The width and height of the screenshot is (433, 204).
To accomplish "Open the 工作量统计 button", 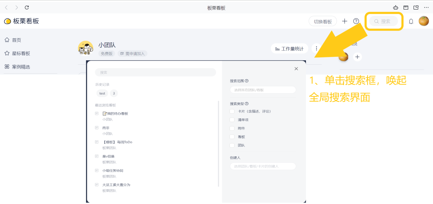I will click(x=289, y=49).
